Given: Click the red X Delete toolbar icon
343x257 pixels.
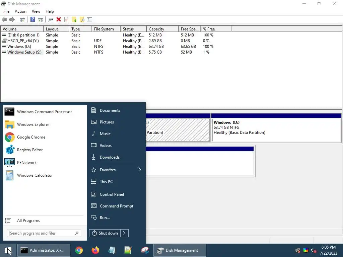Looking at the screenshot, I should pos(59,20).
